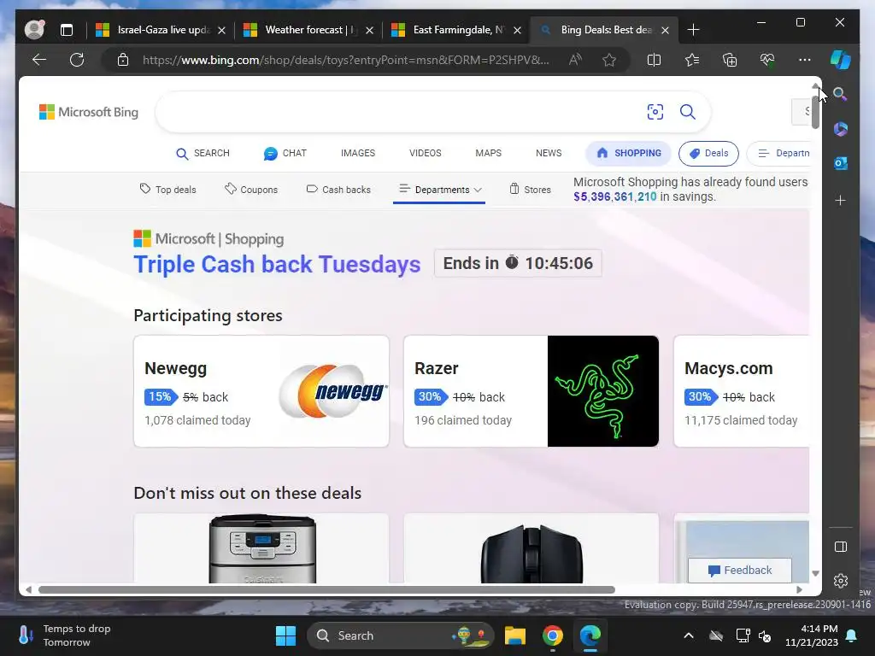Open the Macys.com cash back card
The width and height of the screenshot is (875, 656).
(742, 391)
